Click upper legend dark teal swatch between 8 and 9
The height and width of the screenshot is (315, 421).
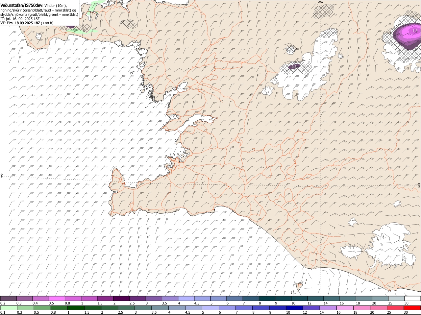(267, 299)
